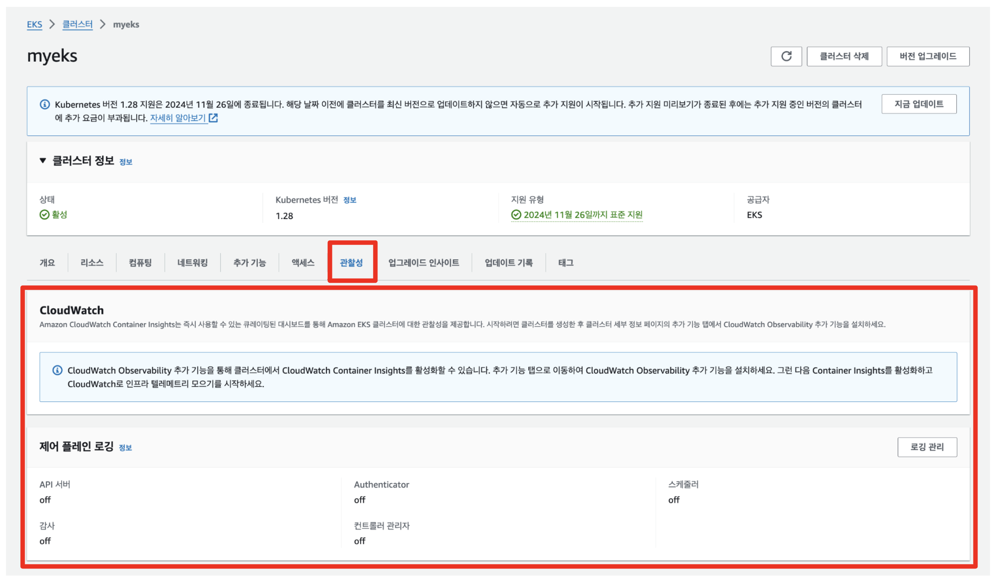The image size is (1001, 586).
Task: Collapse the 클러스터 정보 section triangle
Action: [43, 160]
